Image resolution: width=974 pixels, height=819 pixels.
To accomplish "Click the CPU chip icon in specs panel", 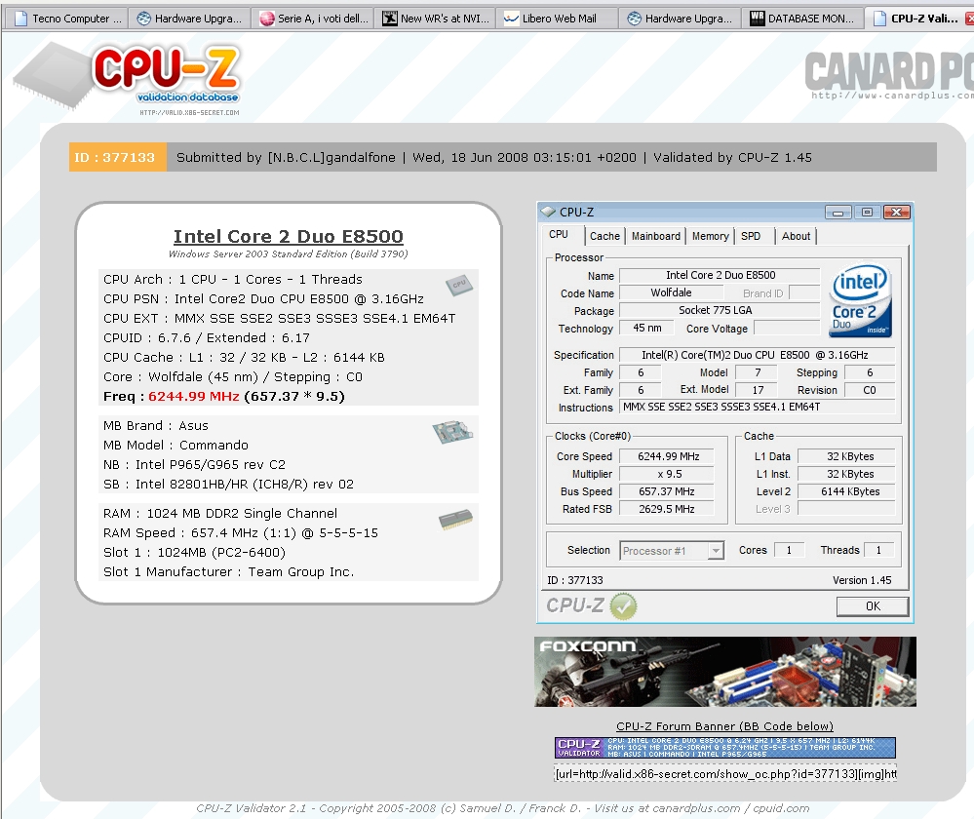I will coord(459,285).
